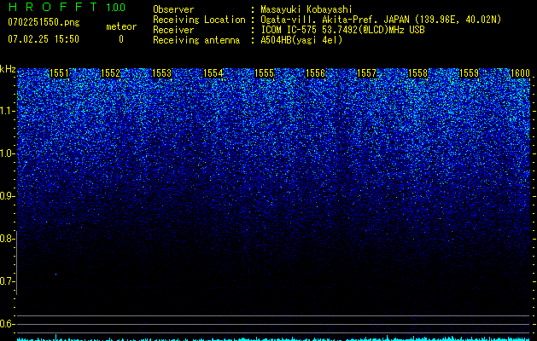Click the cyan signal strength graph at bottom

[273, 338]
